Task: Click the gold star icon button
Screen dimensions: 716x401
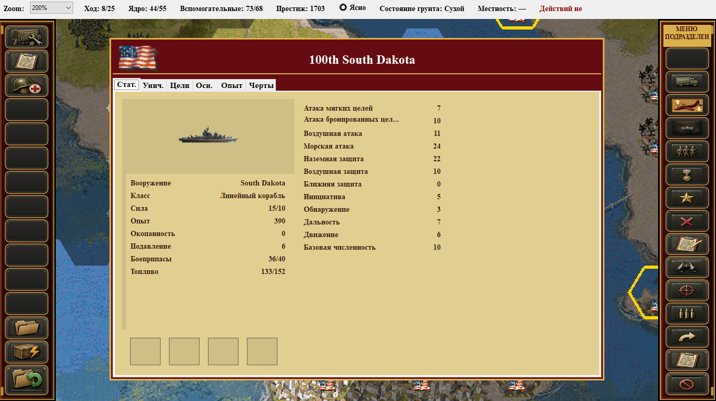Action: point(687,198)
